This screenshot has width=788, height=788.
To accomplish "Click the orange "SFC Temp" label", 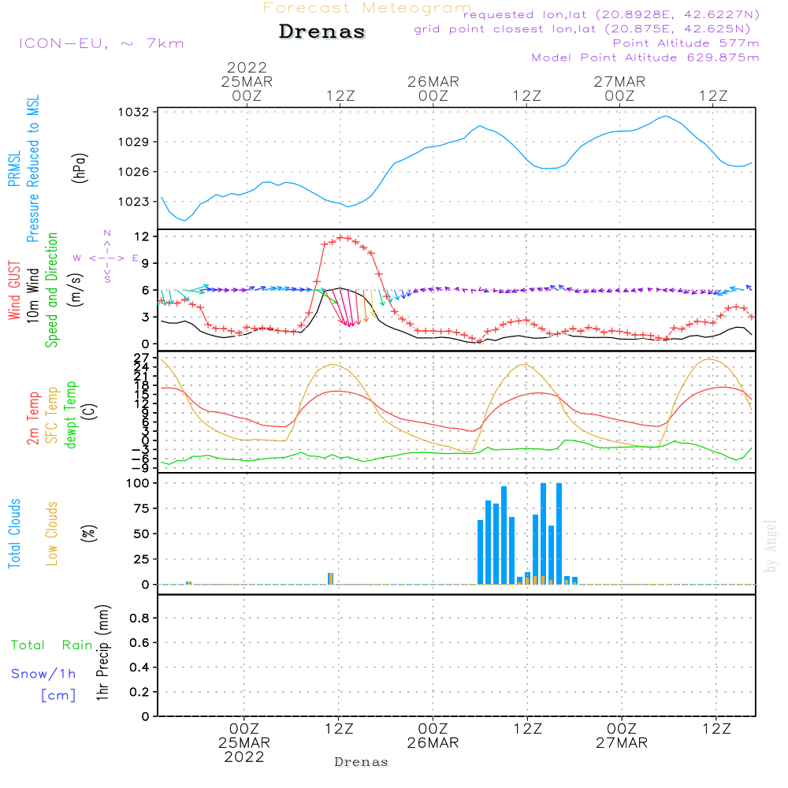I will pos(51,415).
